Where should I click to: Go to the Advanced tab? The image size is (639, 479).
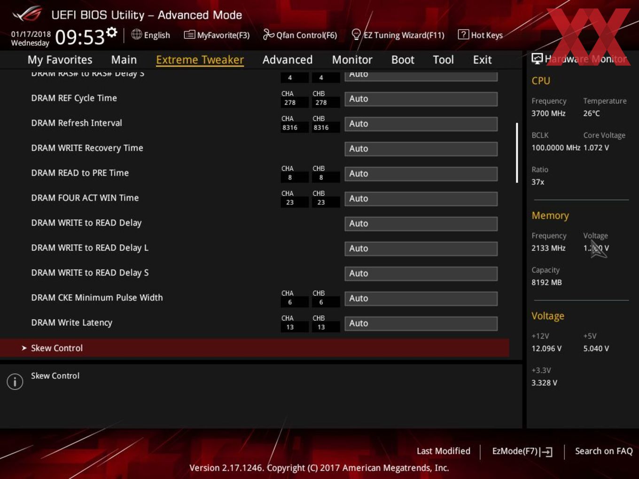pyautogui.click(x=288, y=60)
